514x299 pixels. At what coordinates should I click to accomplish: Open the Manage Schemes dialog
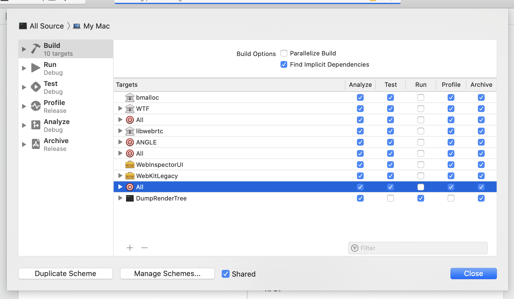pyautogui.click(x=167, y=274)
